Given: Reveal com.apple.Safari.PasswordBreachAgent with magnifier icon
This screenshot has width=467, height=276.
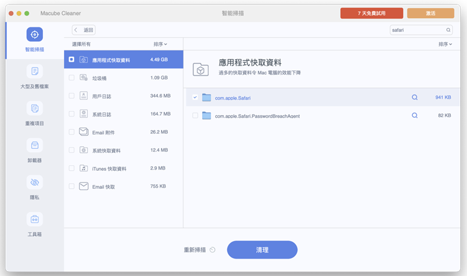Looking at the screenshot, I should pos(414,115).
